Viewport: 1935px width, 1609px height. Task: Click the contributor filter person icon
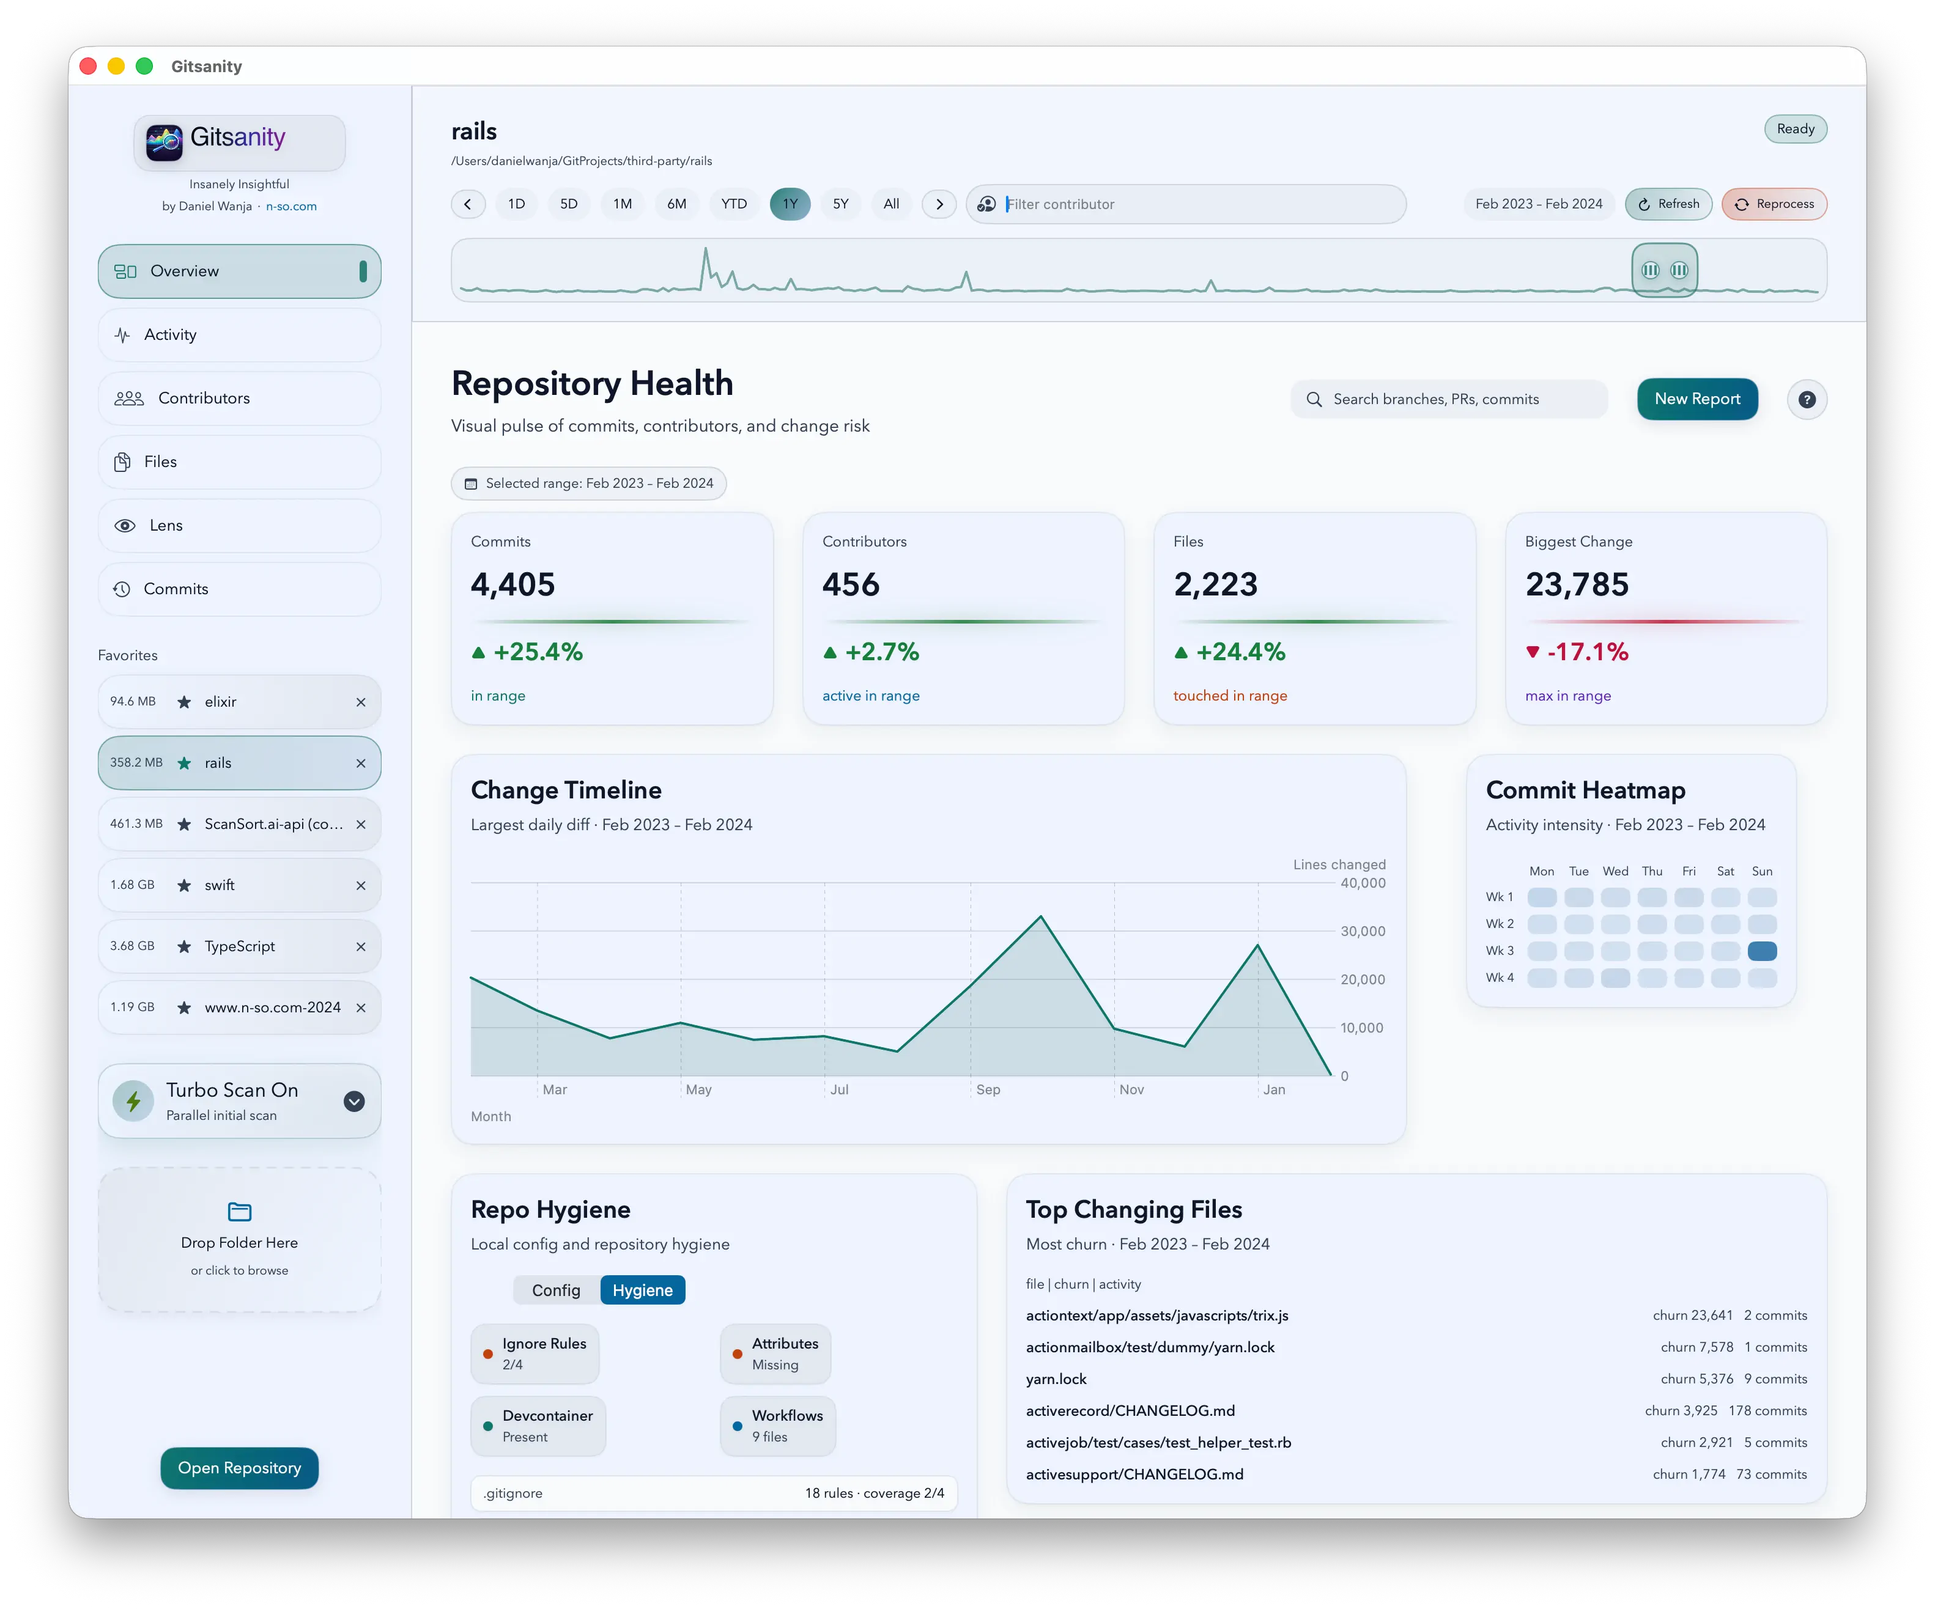pos(986,204)
